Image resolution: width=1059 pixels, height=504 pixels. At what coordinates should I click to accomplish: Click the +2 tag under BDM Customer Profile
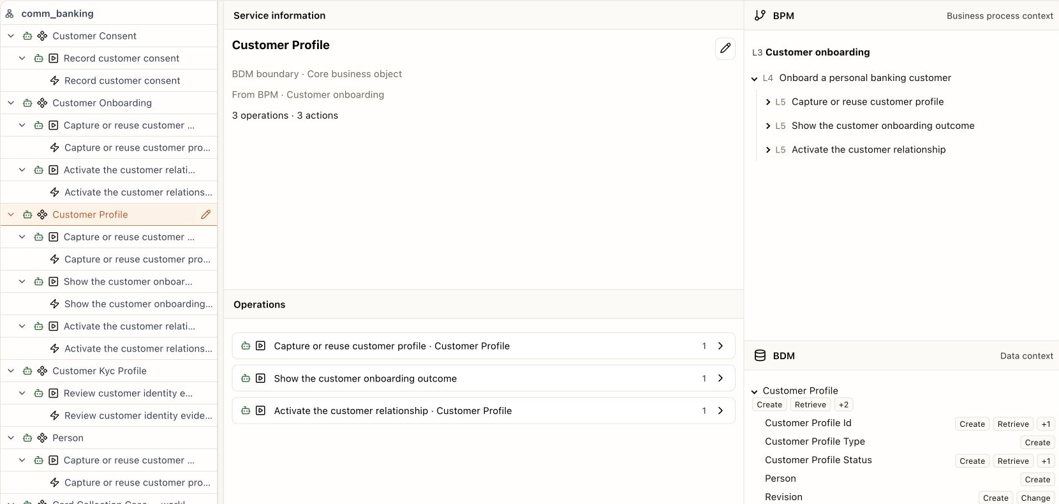(x=843, y=404)
